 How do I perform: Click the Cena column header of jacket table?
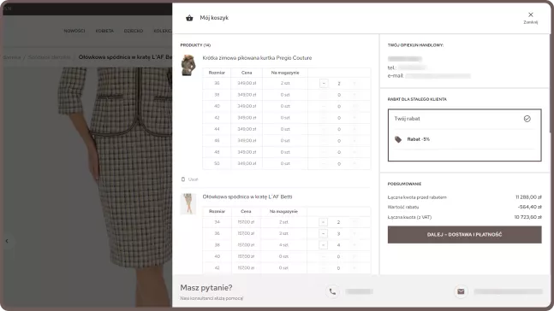247,73
